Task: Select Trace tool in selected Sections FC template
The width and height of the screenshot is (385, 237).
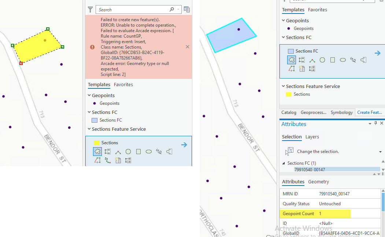Action: click(x=292, y=69)
